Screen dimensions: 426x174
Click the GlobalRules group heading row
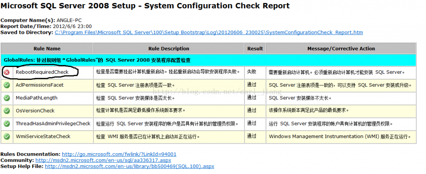point(208,60)
